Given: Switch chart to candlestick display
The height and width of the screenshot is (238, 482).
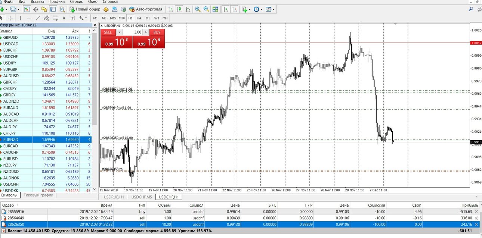Looking at the screenshot, I should coord(179,9).
